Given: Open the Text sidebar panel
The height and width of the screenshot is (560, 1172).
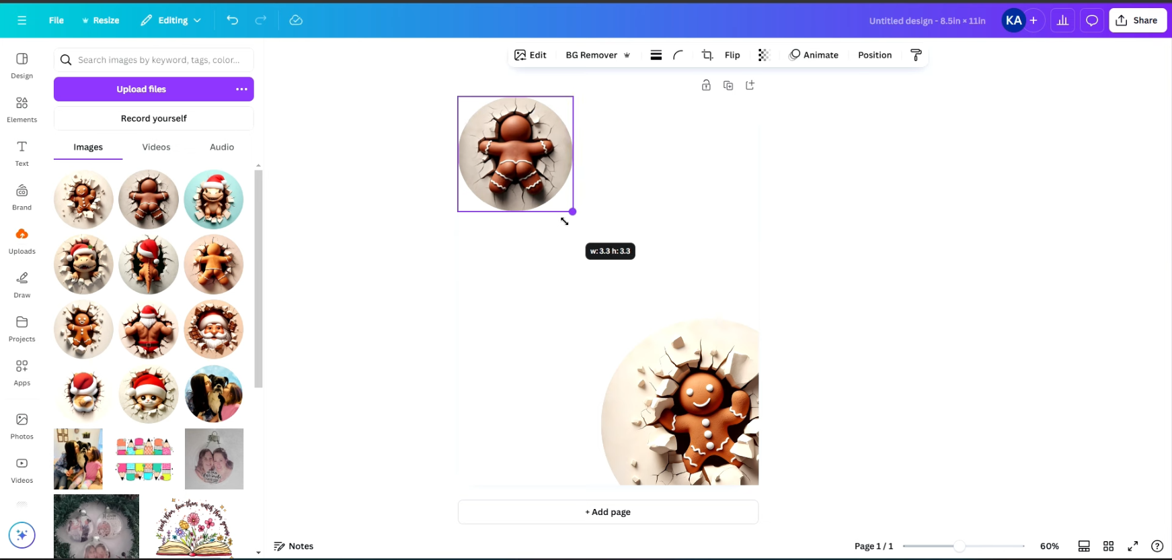Looking at the screenshot, I should pyautogui.click(x=22, y=153).
